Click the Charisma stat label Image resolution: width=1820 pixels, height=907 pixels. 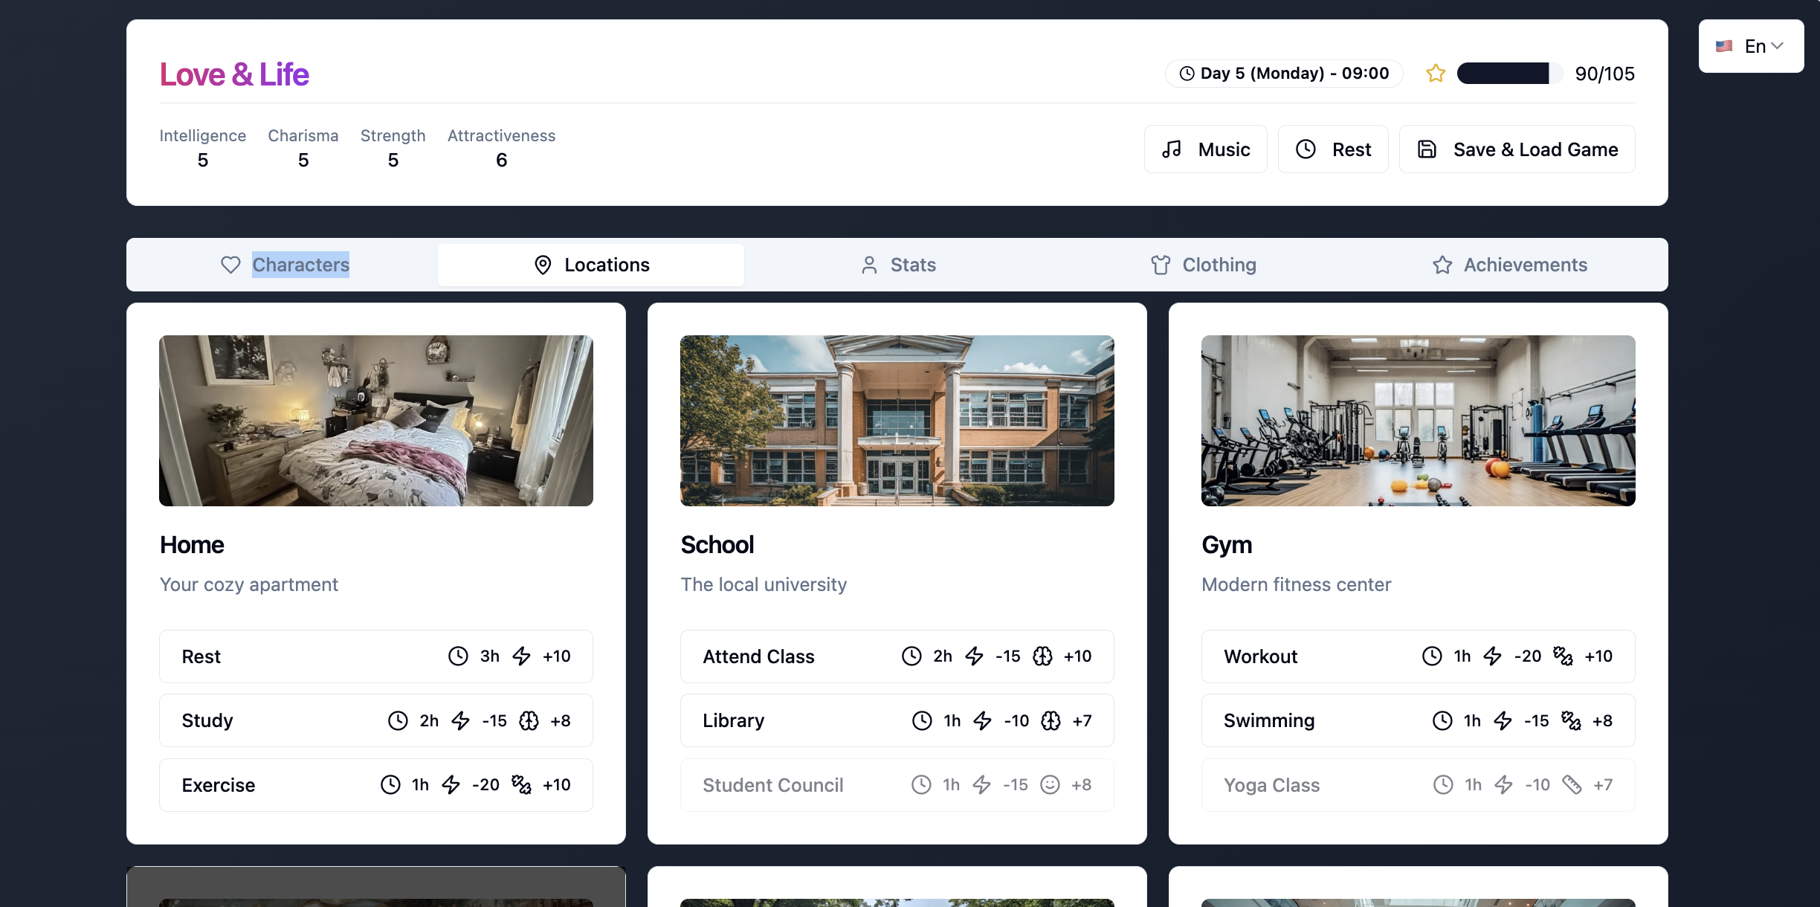303,135
